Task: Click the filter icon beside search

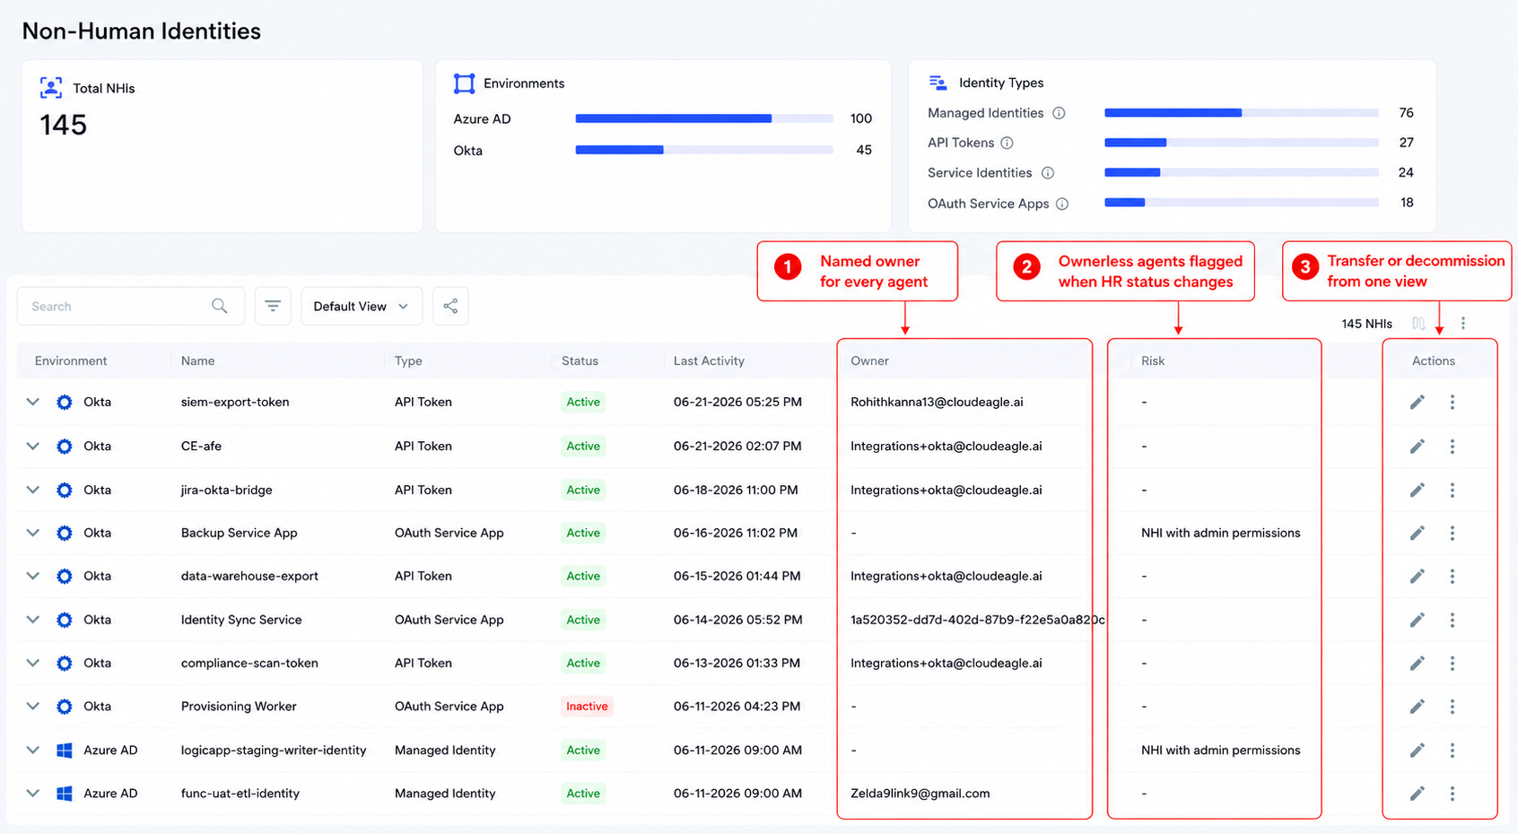Action: tap(273, 306)
